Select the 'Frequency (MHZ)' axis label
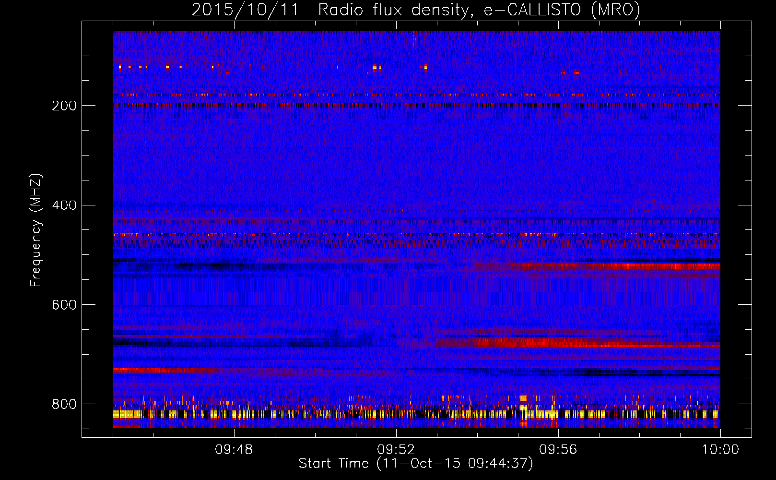The width and height of the screenshot is (776, 480). point(36,230)
